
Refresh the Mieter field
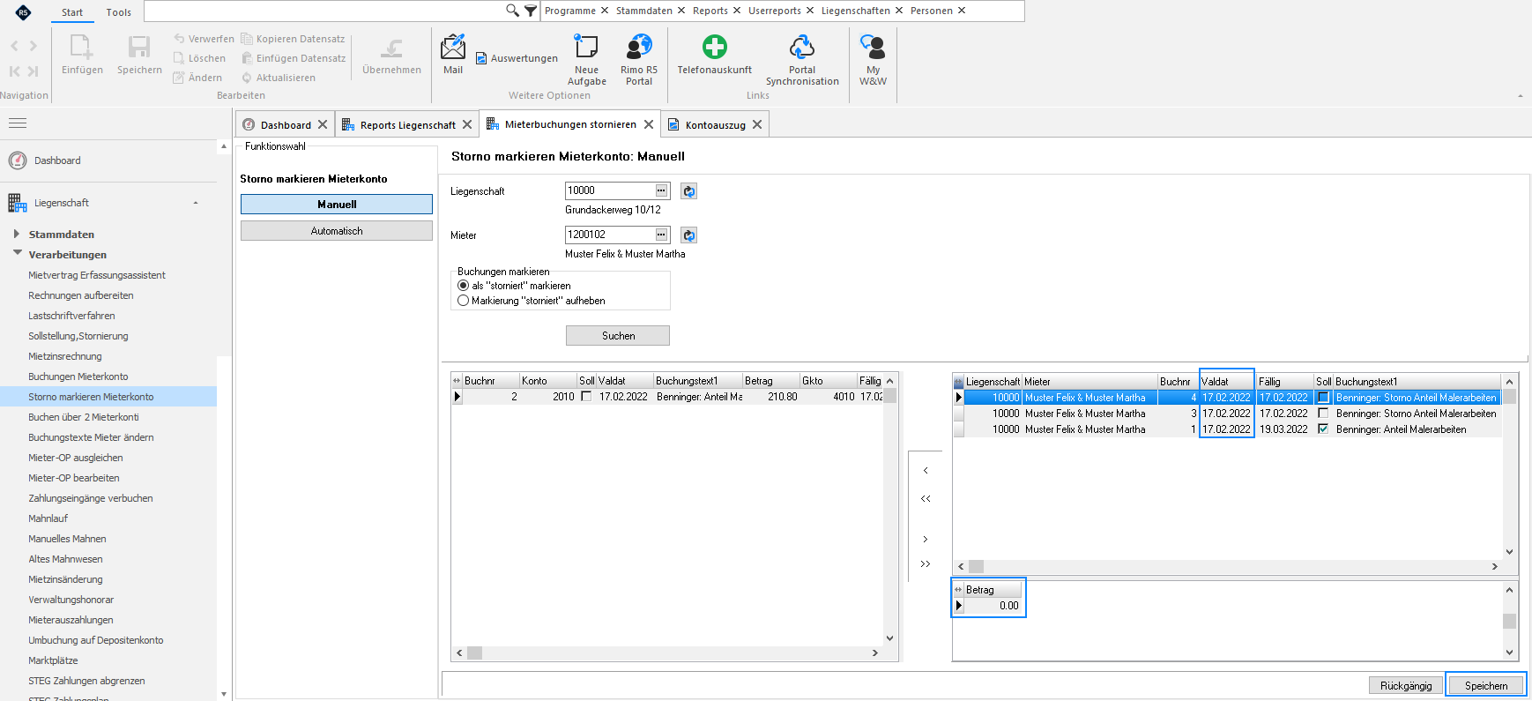coord(689,235)
